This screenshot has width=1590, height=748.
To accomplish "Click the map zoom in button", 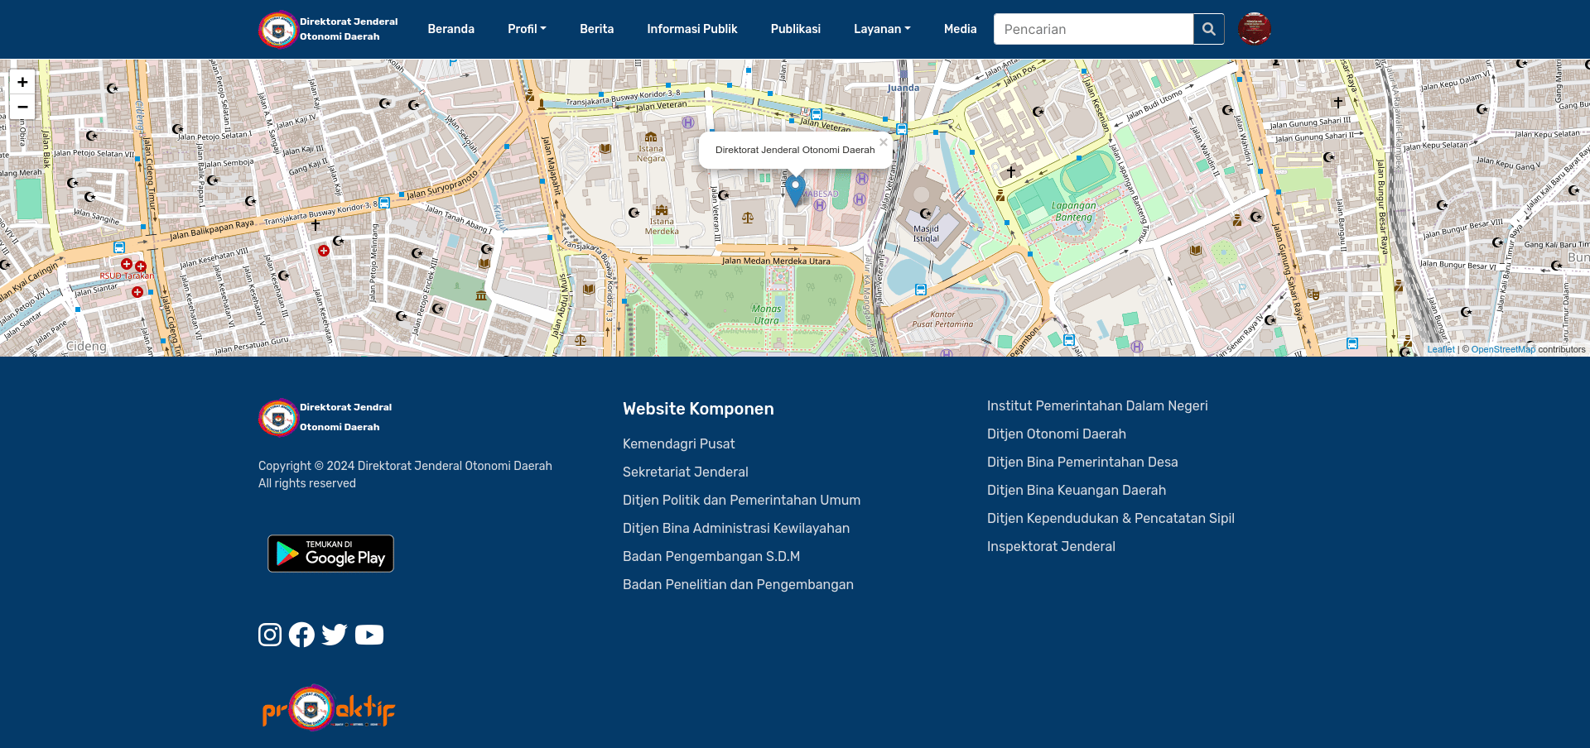I will pyautogui.click(x=23, y=82).
